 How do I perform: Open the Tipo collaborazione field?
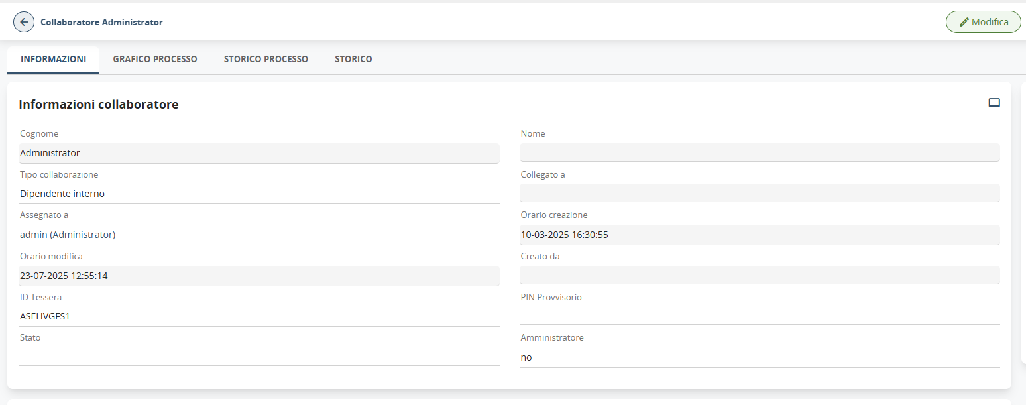point(258,194)
